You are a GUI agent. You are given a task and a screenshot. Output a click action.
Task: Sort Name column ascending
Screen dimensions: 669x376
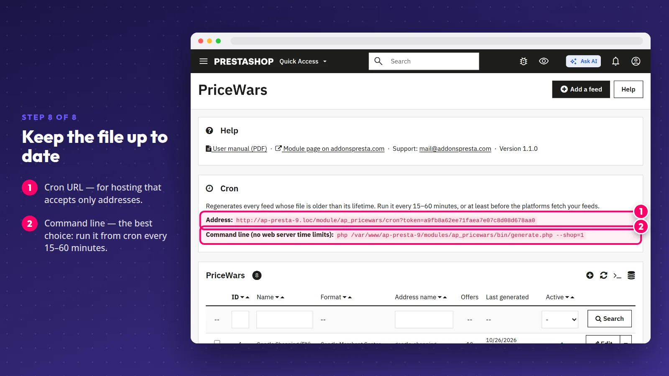coord(282,297)
